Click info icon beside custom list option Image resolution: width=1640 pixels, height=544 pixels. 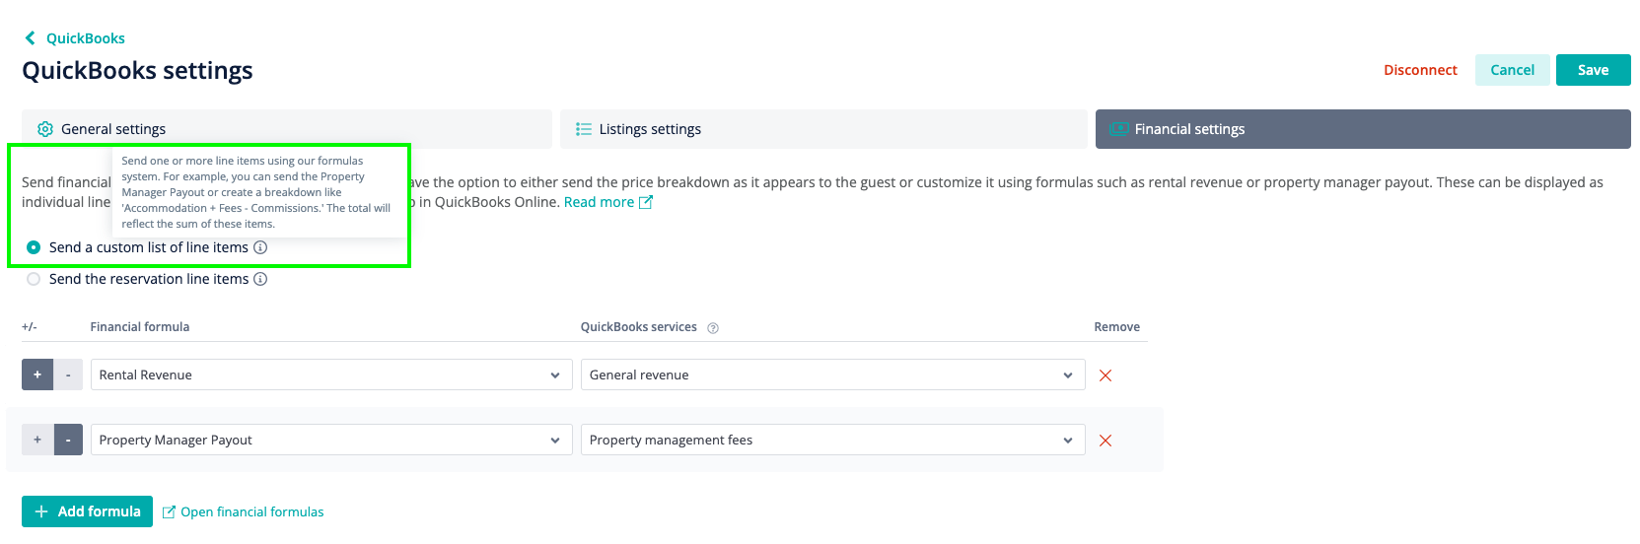(x=260, y=247)
